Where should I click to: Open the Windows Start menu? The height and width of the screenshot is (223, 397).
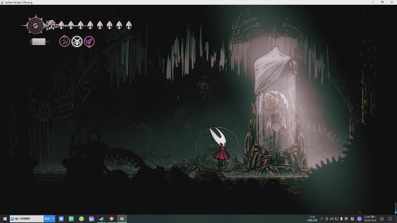(x=4, y=219)
